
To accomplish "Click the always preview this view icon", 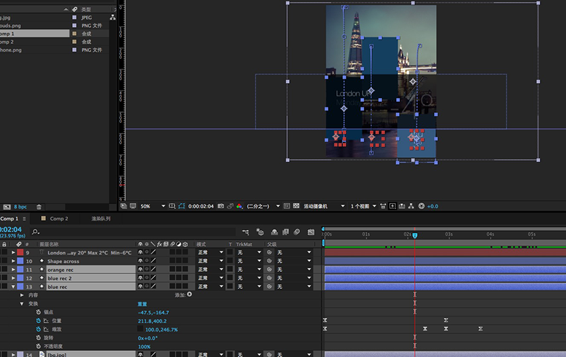I will pyautogui.click(x=123, y=207).
